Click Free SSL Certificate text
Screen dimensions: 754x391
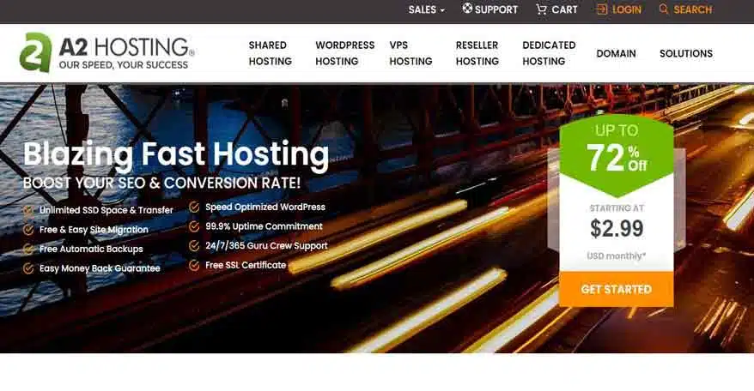[x=246, y=265]
